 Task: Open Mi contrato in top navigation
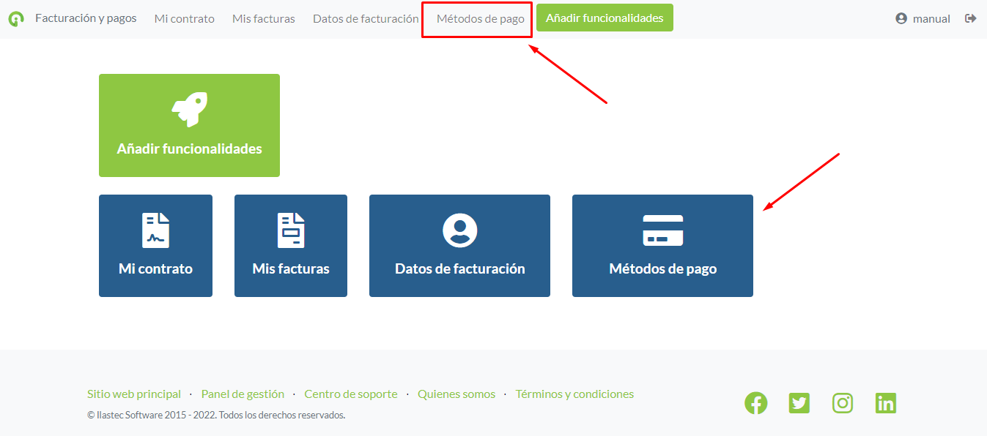(184, 19)
